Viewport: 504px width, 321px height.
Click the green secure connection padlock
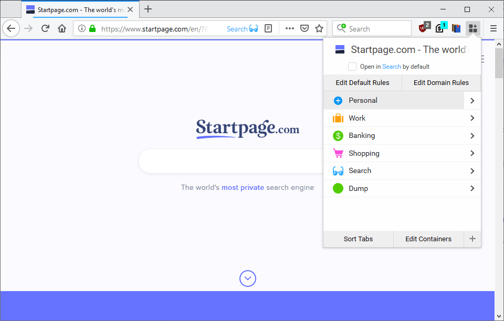[x=92, y=28]
